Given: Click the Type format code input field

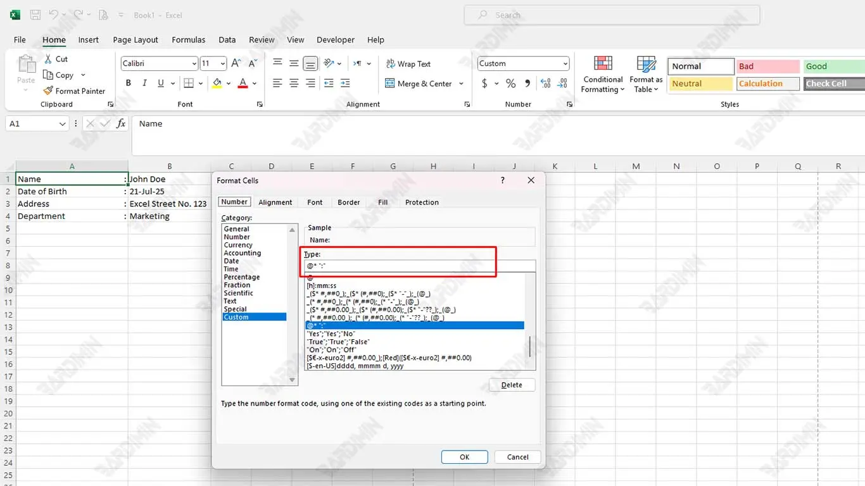Looking at the screenshot, I should pyautogui.click(x=419, y=266).
